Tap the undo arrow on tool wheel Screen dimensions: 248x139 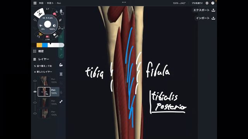(35, 20)
